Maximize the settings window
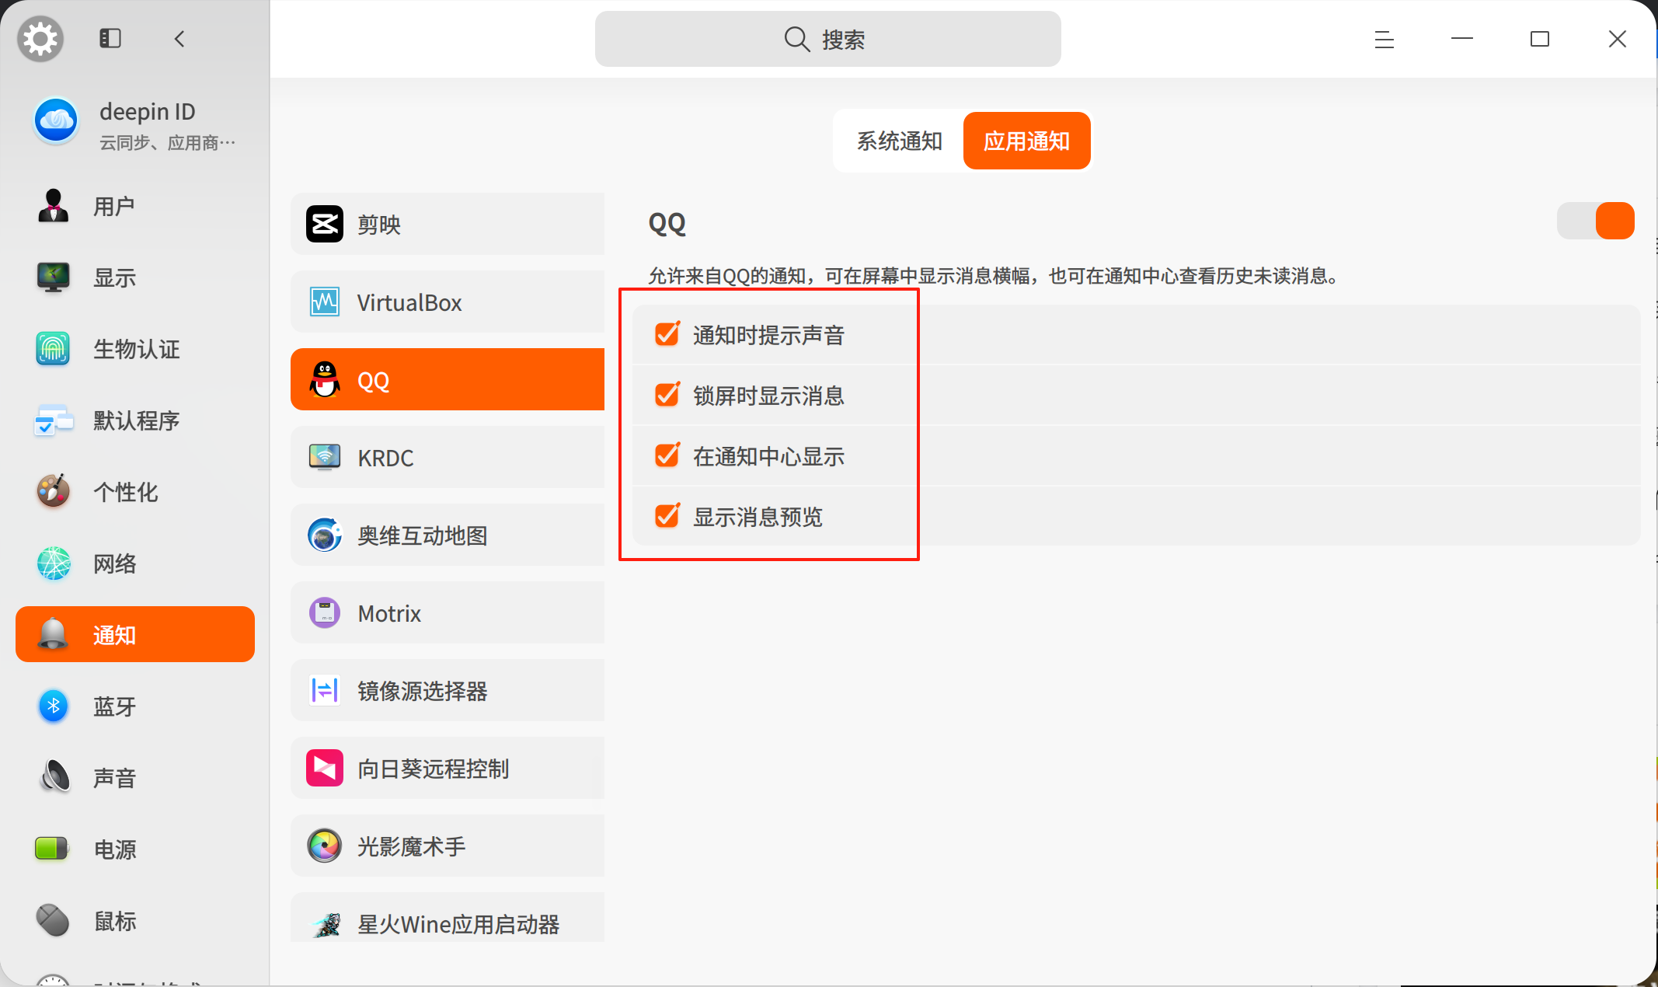Screen dimensions: 1658x987 1539,39
